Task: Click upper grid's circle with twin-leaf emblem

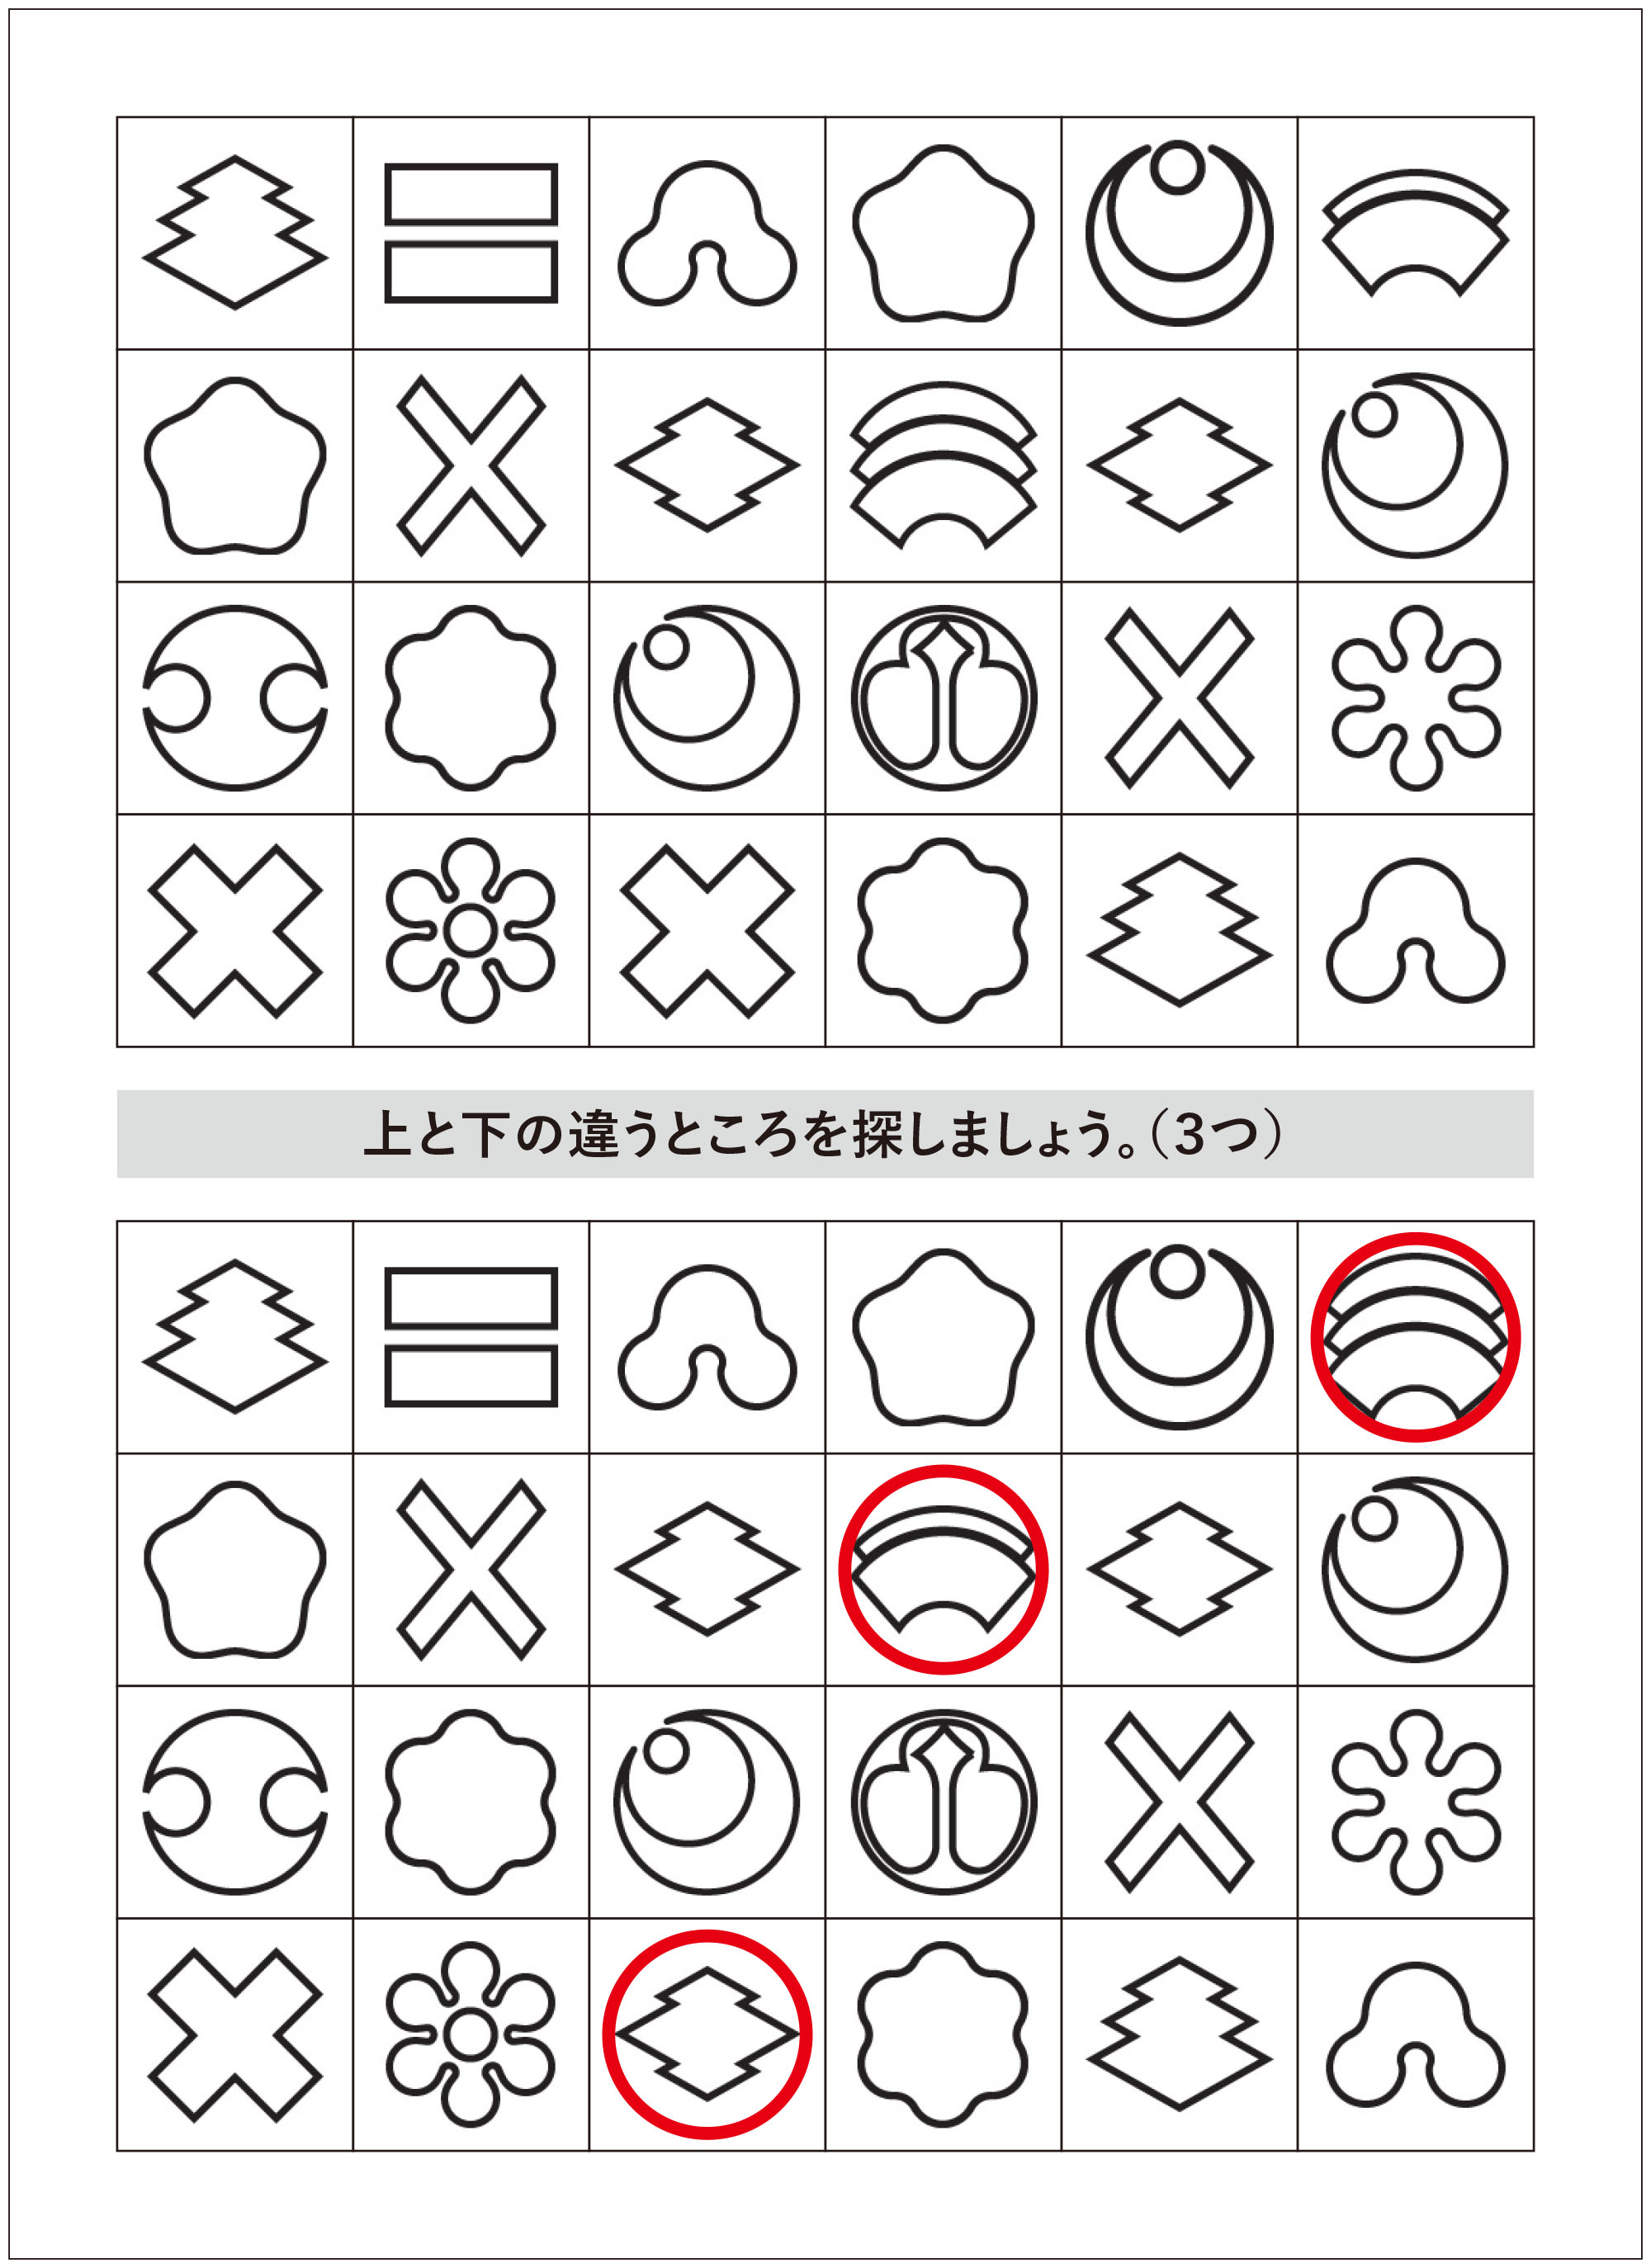Action: [943, 697]
